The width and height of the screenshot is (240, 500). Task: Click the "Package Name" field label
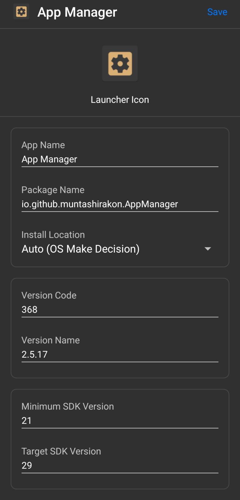53,190
